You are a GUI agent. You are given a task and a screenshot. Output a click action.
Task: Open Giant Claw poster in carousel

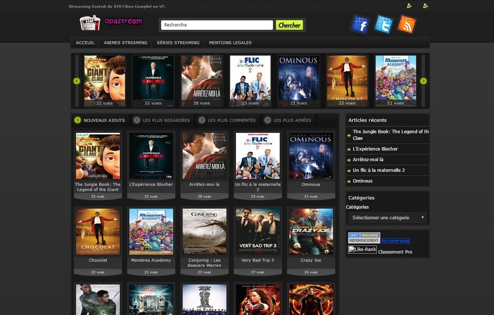tap(105, 81)
